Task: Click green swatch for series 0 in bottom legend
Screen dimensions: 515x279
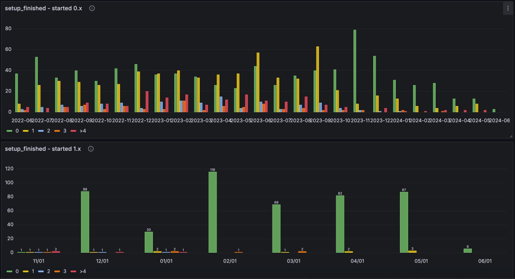Action: [x=9, y=271]
